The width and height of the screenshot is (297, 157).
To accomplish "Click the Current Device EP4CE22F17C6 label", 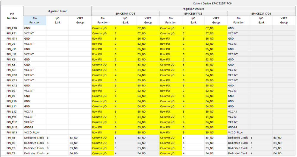I will tap(212, 3).
